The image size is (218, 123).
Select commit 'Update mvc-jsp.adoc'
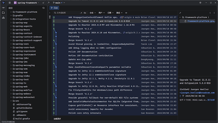(115, 59)
